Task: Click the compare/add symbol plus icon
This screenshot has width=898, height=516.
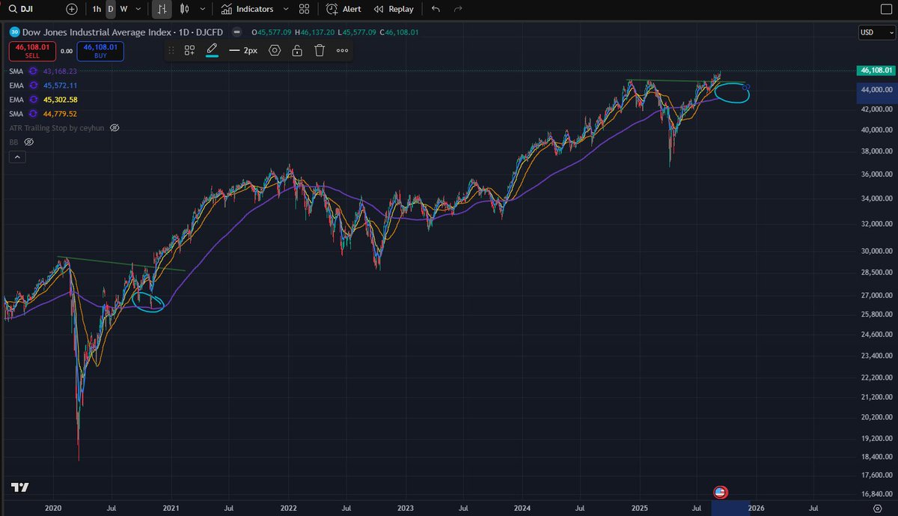Action: (x=71, y=9)
